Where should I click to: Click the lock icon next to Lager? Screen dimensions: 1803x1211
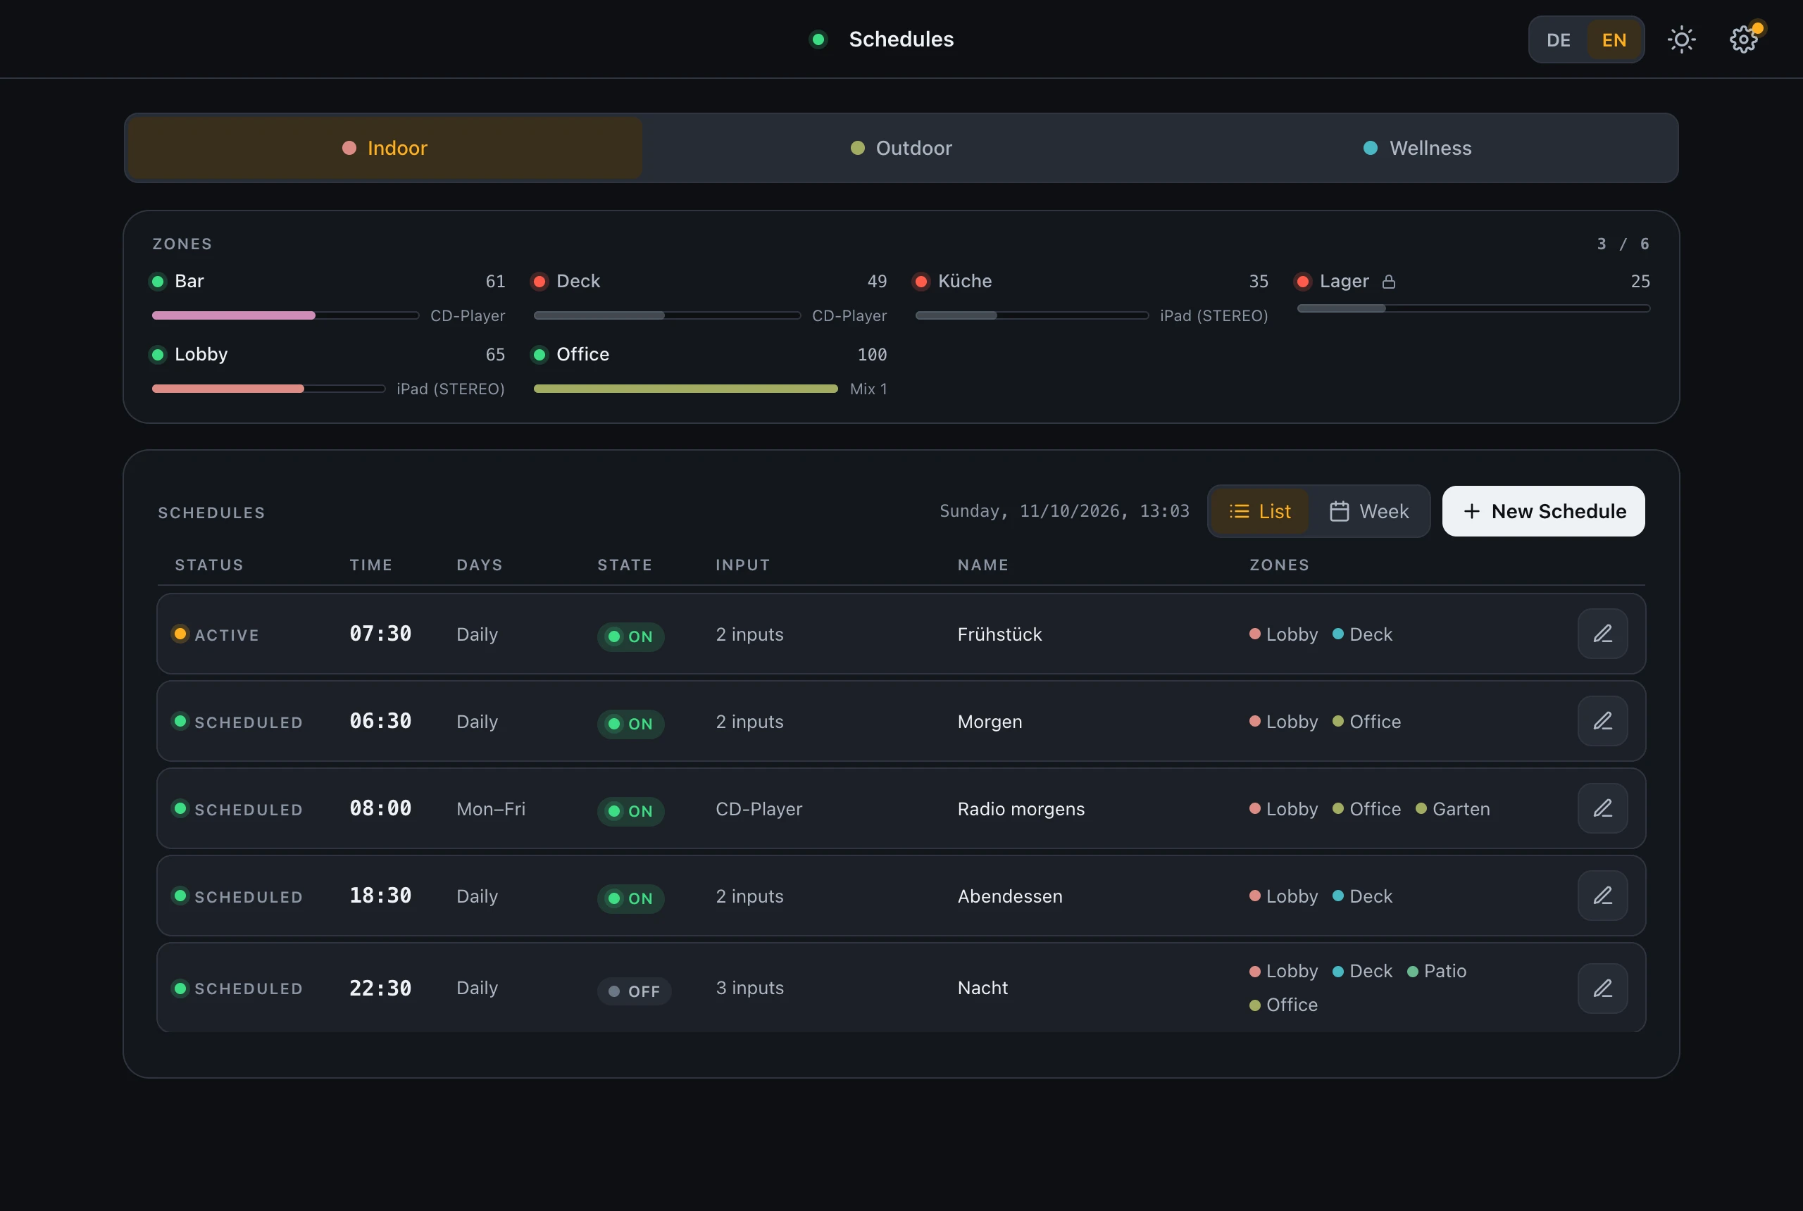click(1388, 282)
